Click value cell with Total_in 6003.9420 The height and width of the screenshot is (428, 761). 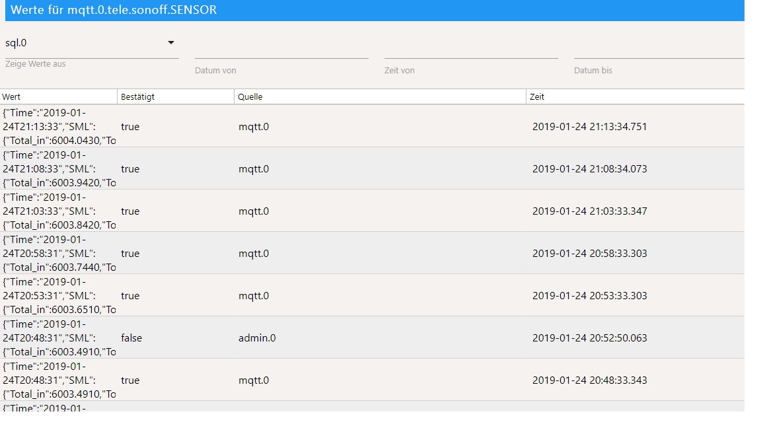59,169
